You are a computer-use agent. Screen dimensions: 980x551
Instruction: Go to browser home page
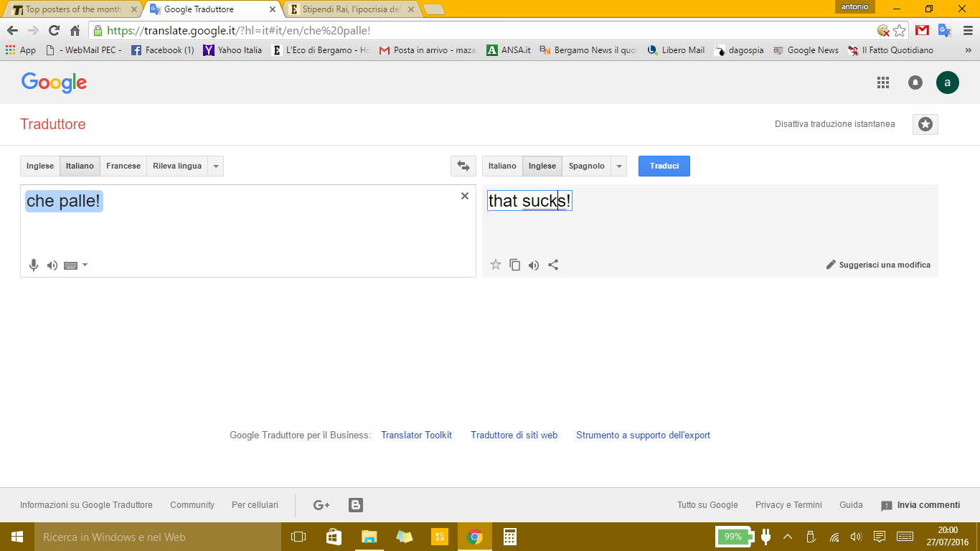(75, 31)
